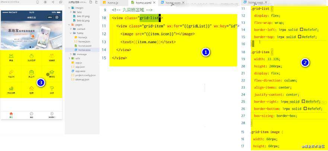Expand the contact folder
Viewport: 328px width, 151px height.
pyautogui.click(x=71, y=29)
